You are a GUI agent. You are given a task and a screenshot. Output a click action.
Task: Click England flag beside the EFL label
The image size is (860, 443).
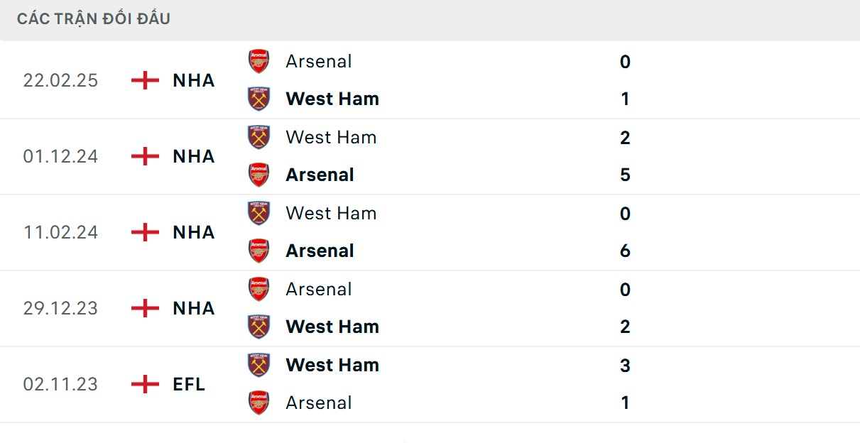(x=146, y=384)
